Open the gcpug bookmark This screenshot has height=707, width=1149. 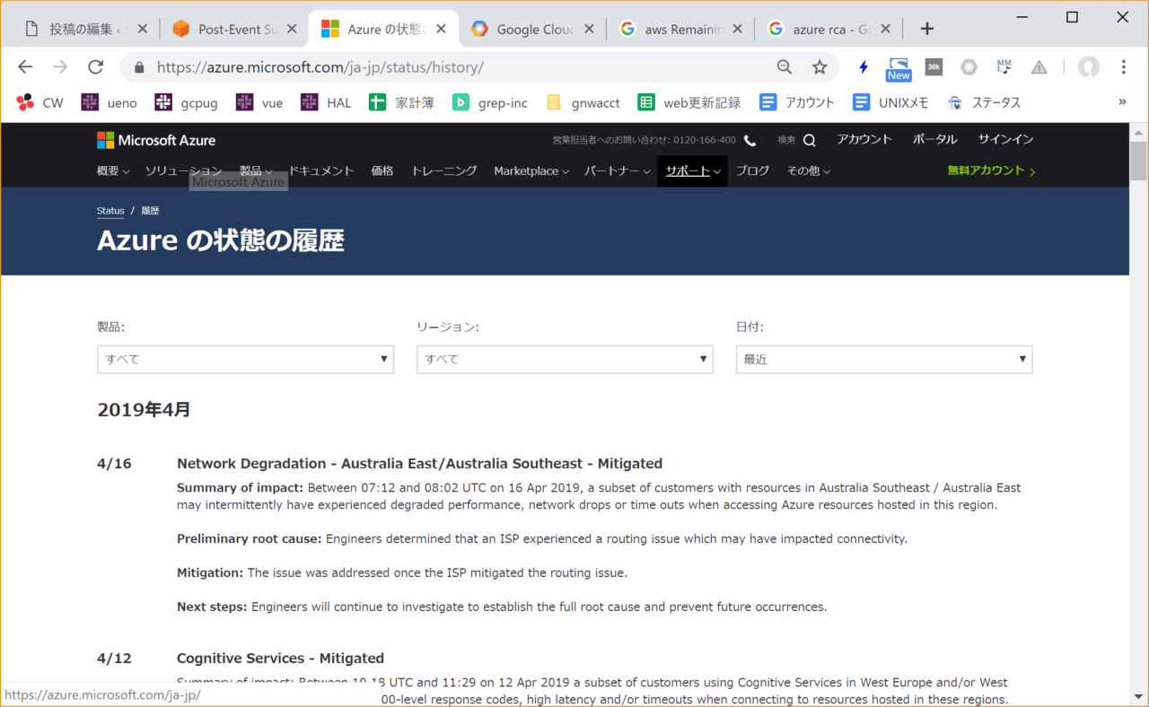pyautogui.click(x=186, y=102)
